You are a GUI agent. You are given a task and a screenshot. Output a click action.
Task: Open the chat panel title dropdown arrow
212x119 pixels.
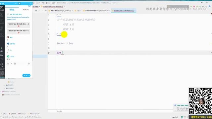[16, 4]
